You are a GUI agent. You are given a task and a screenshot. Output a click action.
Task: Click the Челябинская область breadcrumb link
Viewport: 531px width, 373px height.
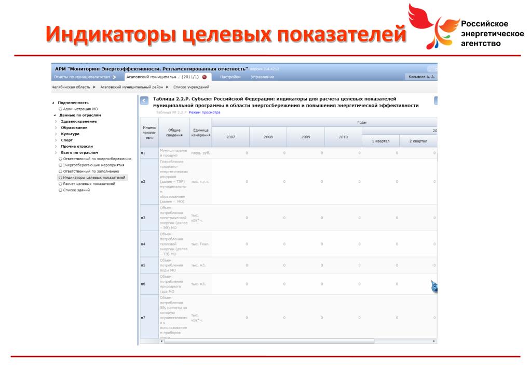71,87
